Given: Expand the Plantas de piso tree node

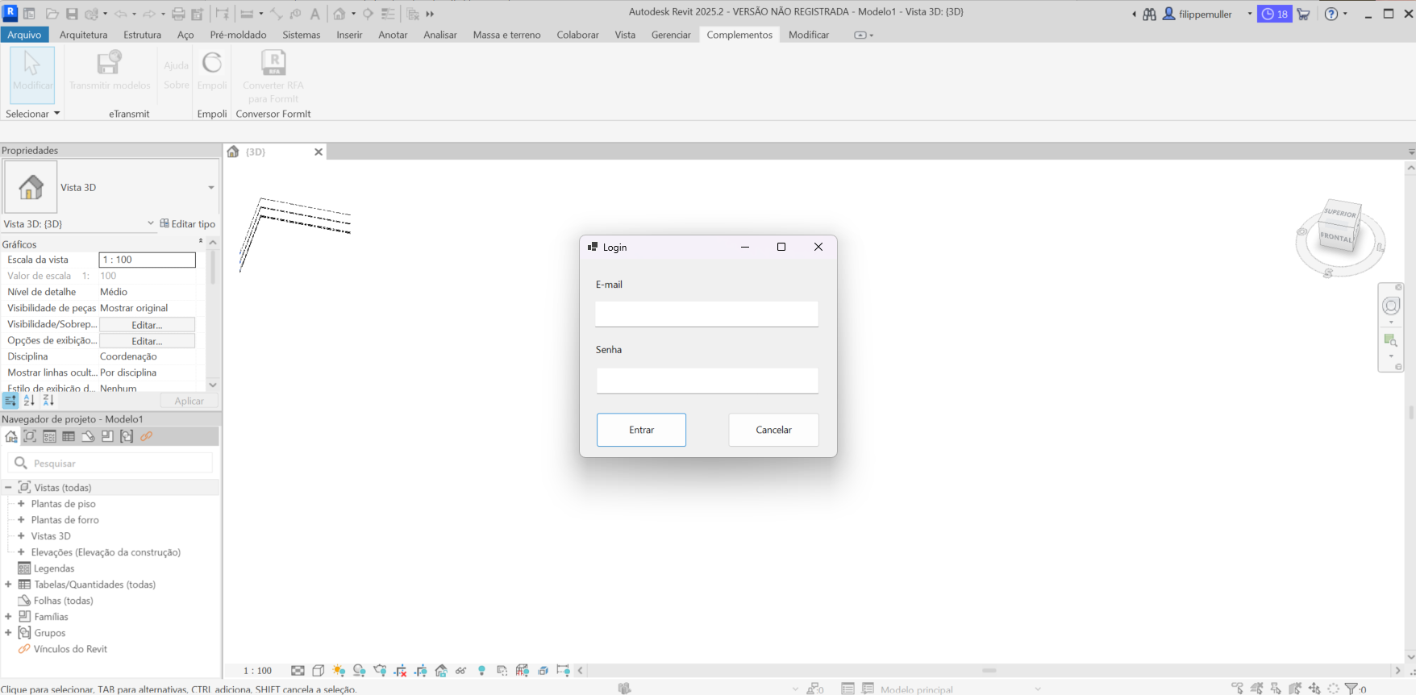Looking at the screenshot, I should [x=21, y=504].
